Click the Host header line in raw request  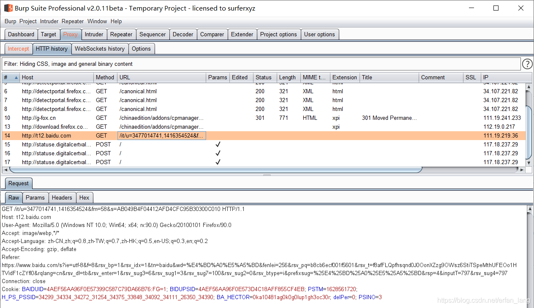(x=26, y=217)
